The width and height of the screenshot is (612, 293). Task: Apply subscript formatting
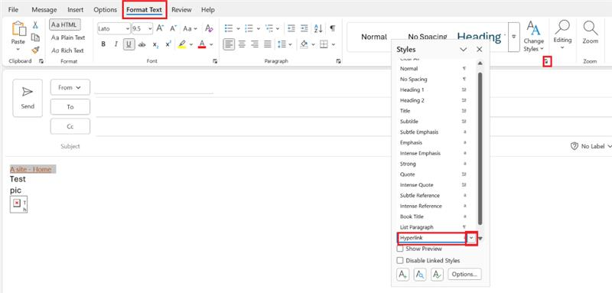coord(155,44)
